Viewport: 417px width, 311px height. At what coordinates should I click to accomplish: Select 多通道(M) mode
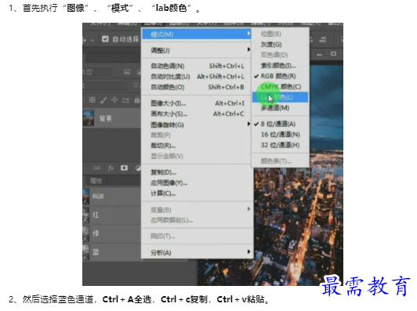click(x=280, y=108)
